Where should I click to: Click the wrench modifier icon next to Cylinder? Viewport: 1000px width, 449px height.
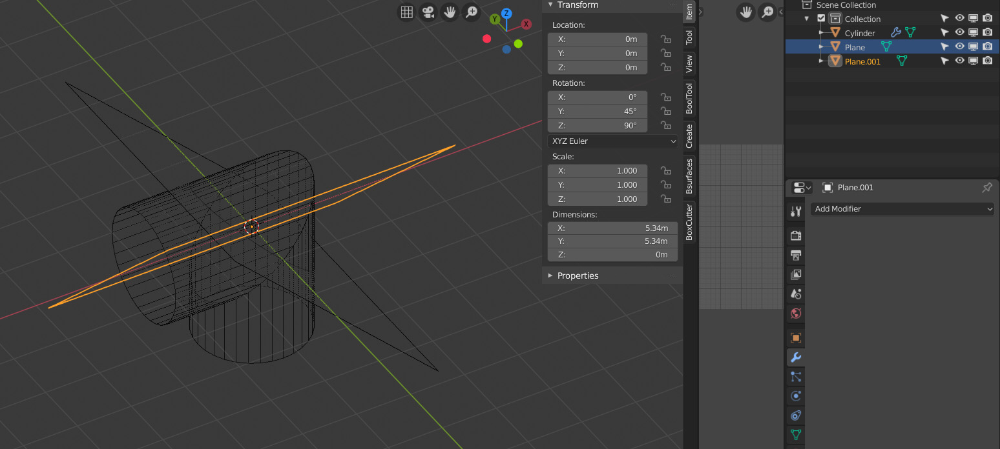click(x=896, y=32)
